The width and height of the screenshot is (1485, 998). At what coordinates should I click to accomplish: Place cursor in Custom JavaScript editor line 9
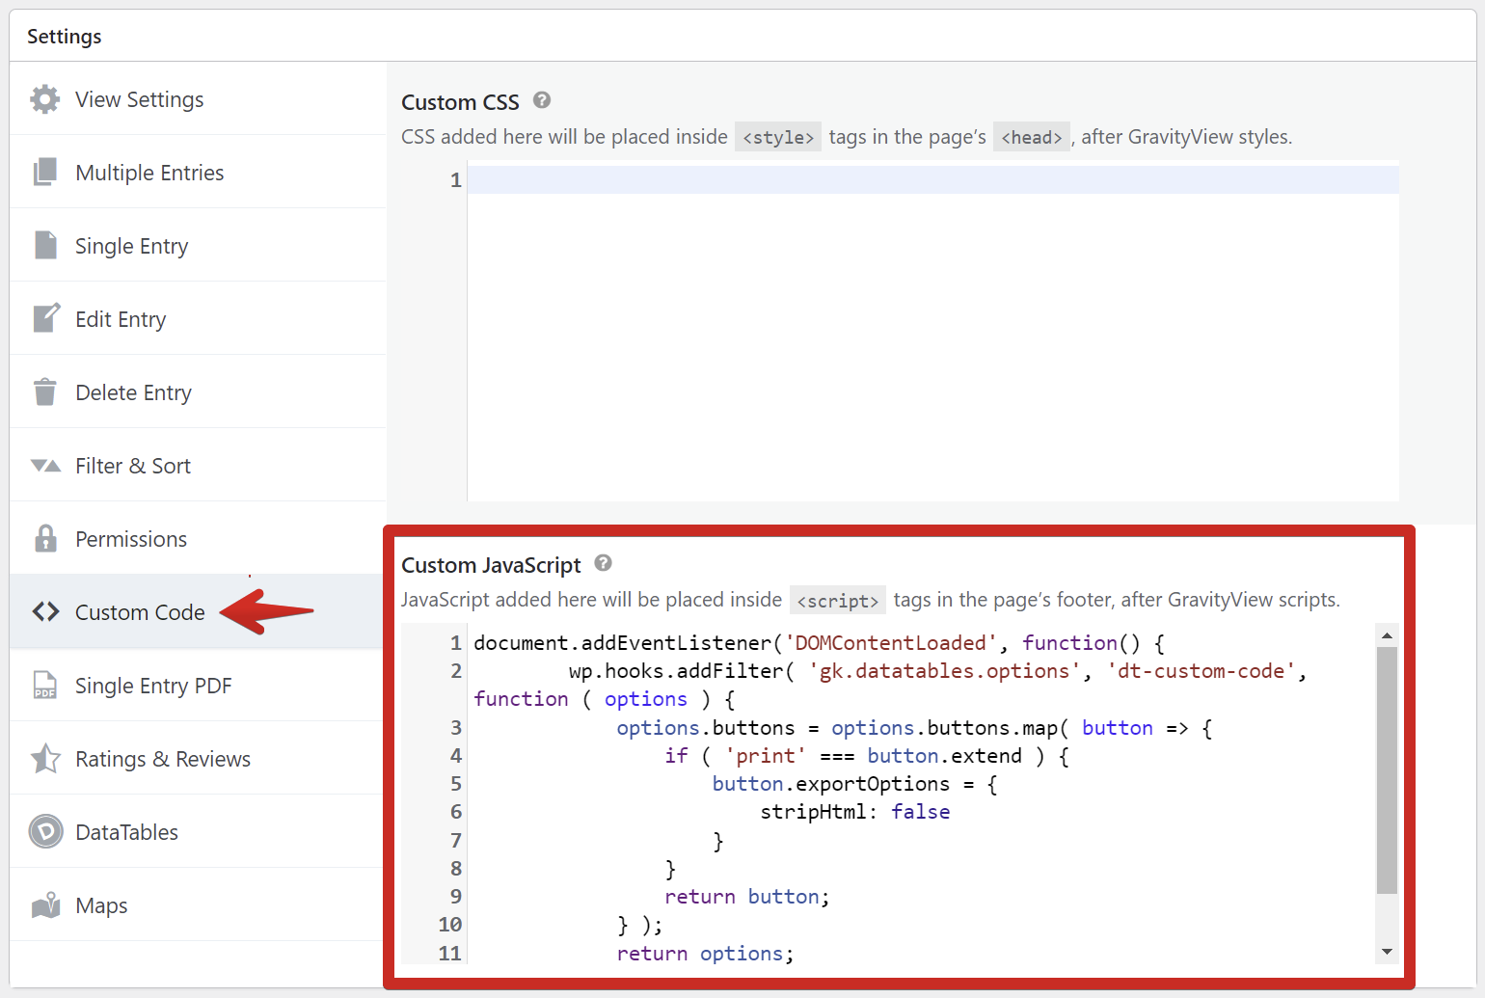tap(868, 897)
